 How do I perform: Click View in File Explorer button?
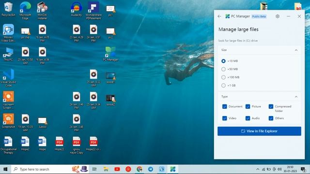tap(259, 131)
